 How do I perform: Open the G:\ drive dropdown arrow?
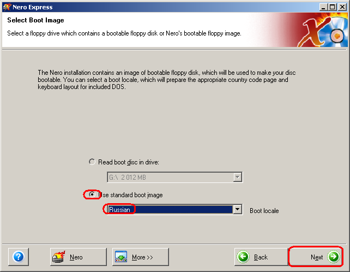[x=238, y=177]
